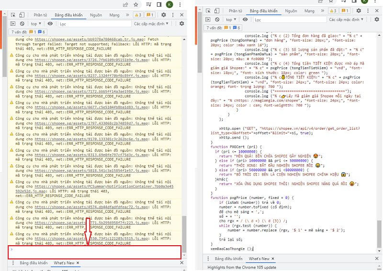
Task: Click '7 vấn đề' issues button in left console
Action: click(28, 32)
